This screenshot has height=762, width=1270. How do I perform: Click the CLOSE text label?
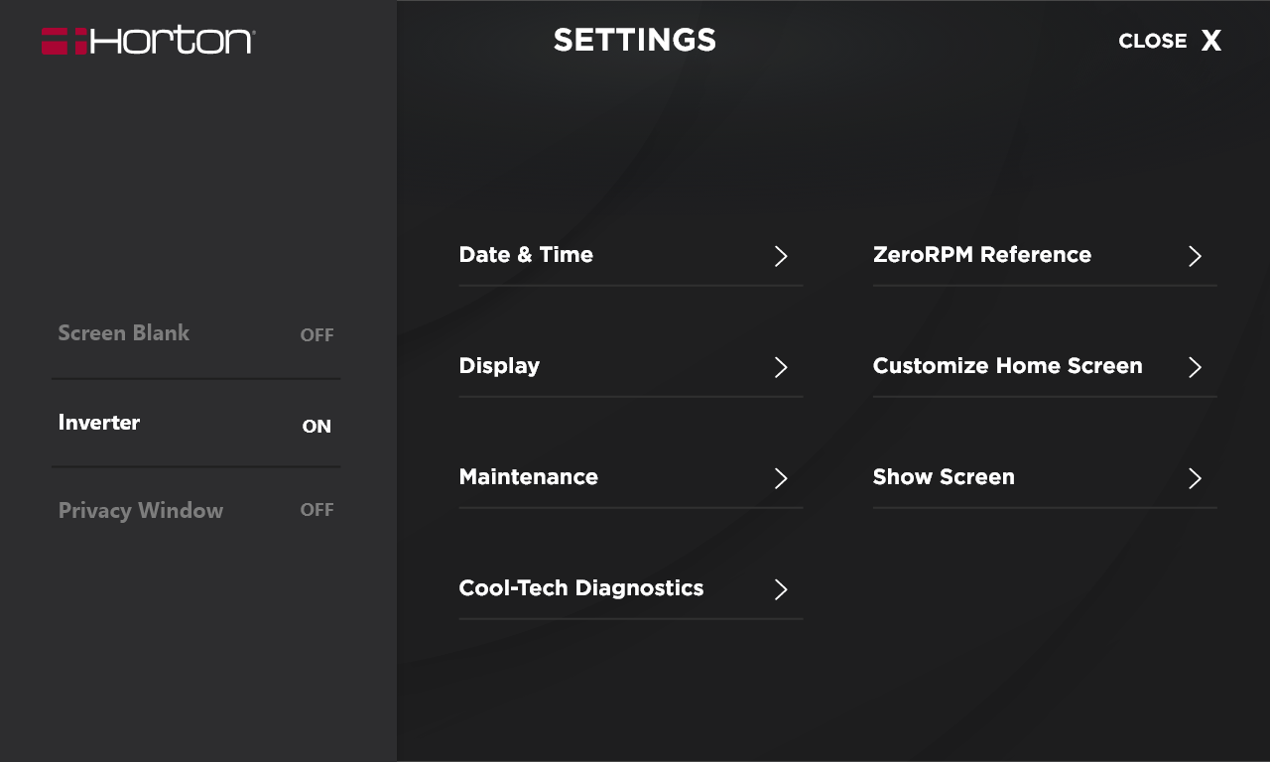coord(1152,41)
